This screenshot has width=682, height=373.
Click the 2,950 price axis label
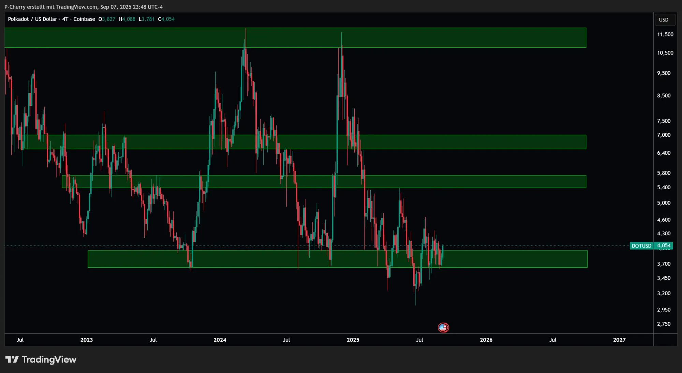664,310
